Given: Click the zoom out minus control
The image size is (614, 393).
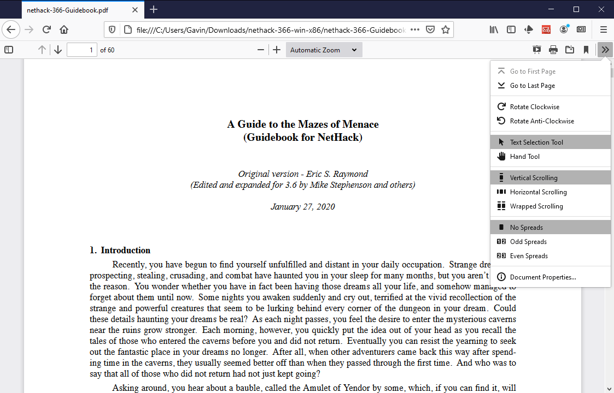Looking at the screenshot, I should pyautogui.click(x=261, y=50).
